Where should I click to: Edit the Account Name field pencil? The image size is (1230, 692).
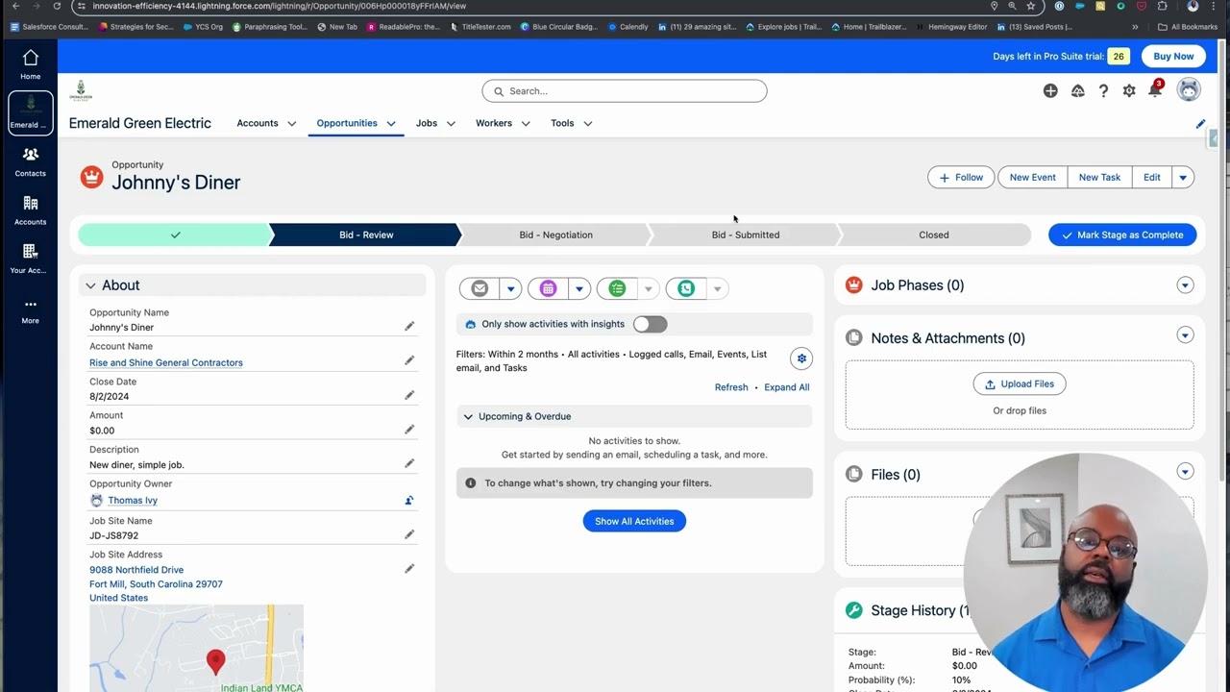(409, 360)
